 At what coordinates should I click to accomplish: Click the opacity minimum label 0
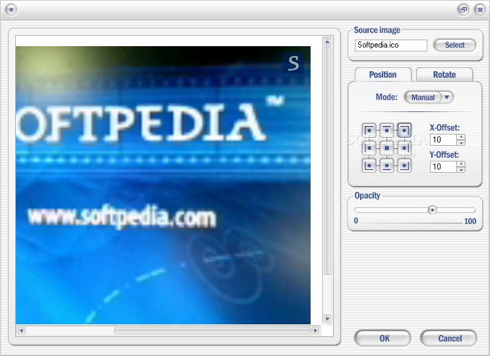(356, 221)
